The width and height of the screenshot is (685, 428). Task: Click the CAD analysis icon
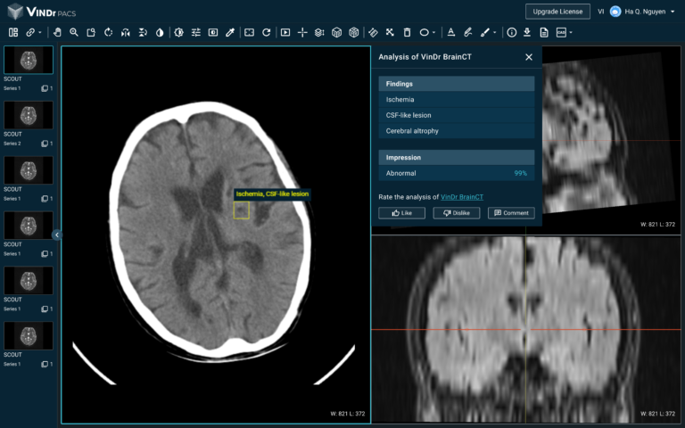pyautogui.click(x=561, y=32)
